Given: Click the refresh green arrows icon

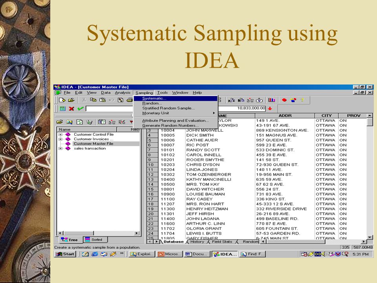Looking at the screenshot, I should tap(80, 122).
